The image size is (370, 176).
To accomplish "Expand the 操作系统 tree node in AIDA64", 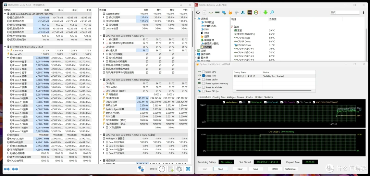I will pos(195,54).
